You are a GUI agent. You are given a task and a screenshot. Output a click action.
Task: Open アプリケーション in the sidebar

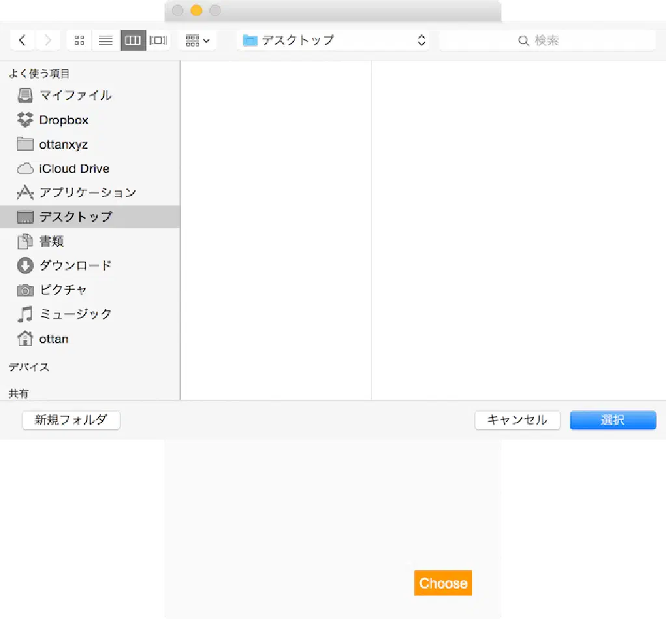[x=87, y=192]
